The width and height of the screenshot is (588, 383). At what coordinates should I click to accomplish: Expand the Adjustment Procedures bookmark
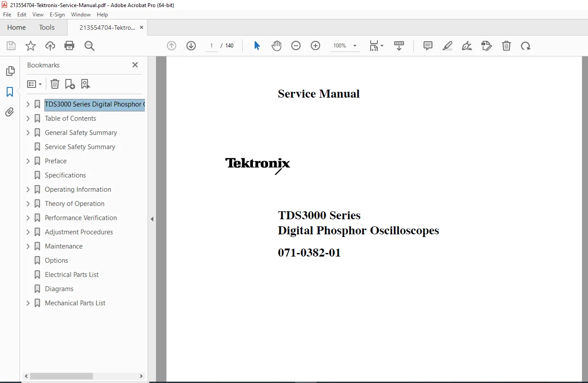coord(28,232)
